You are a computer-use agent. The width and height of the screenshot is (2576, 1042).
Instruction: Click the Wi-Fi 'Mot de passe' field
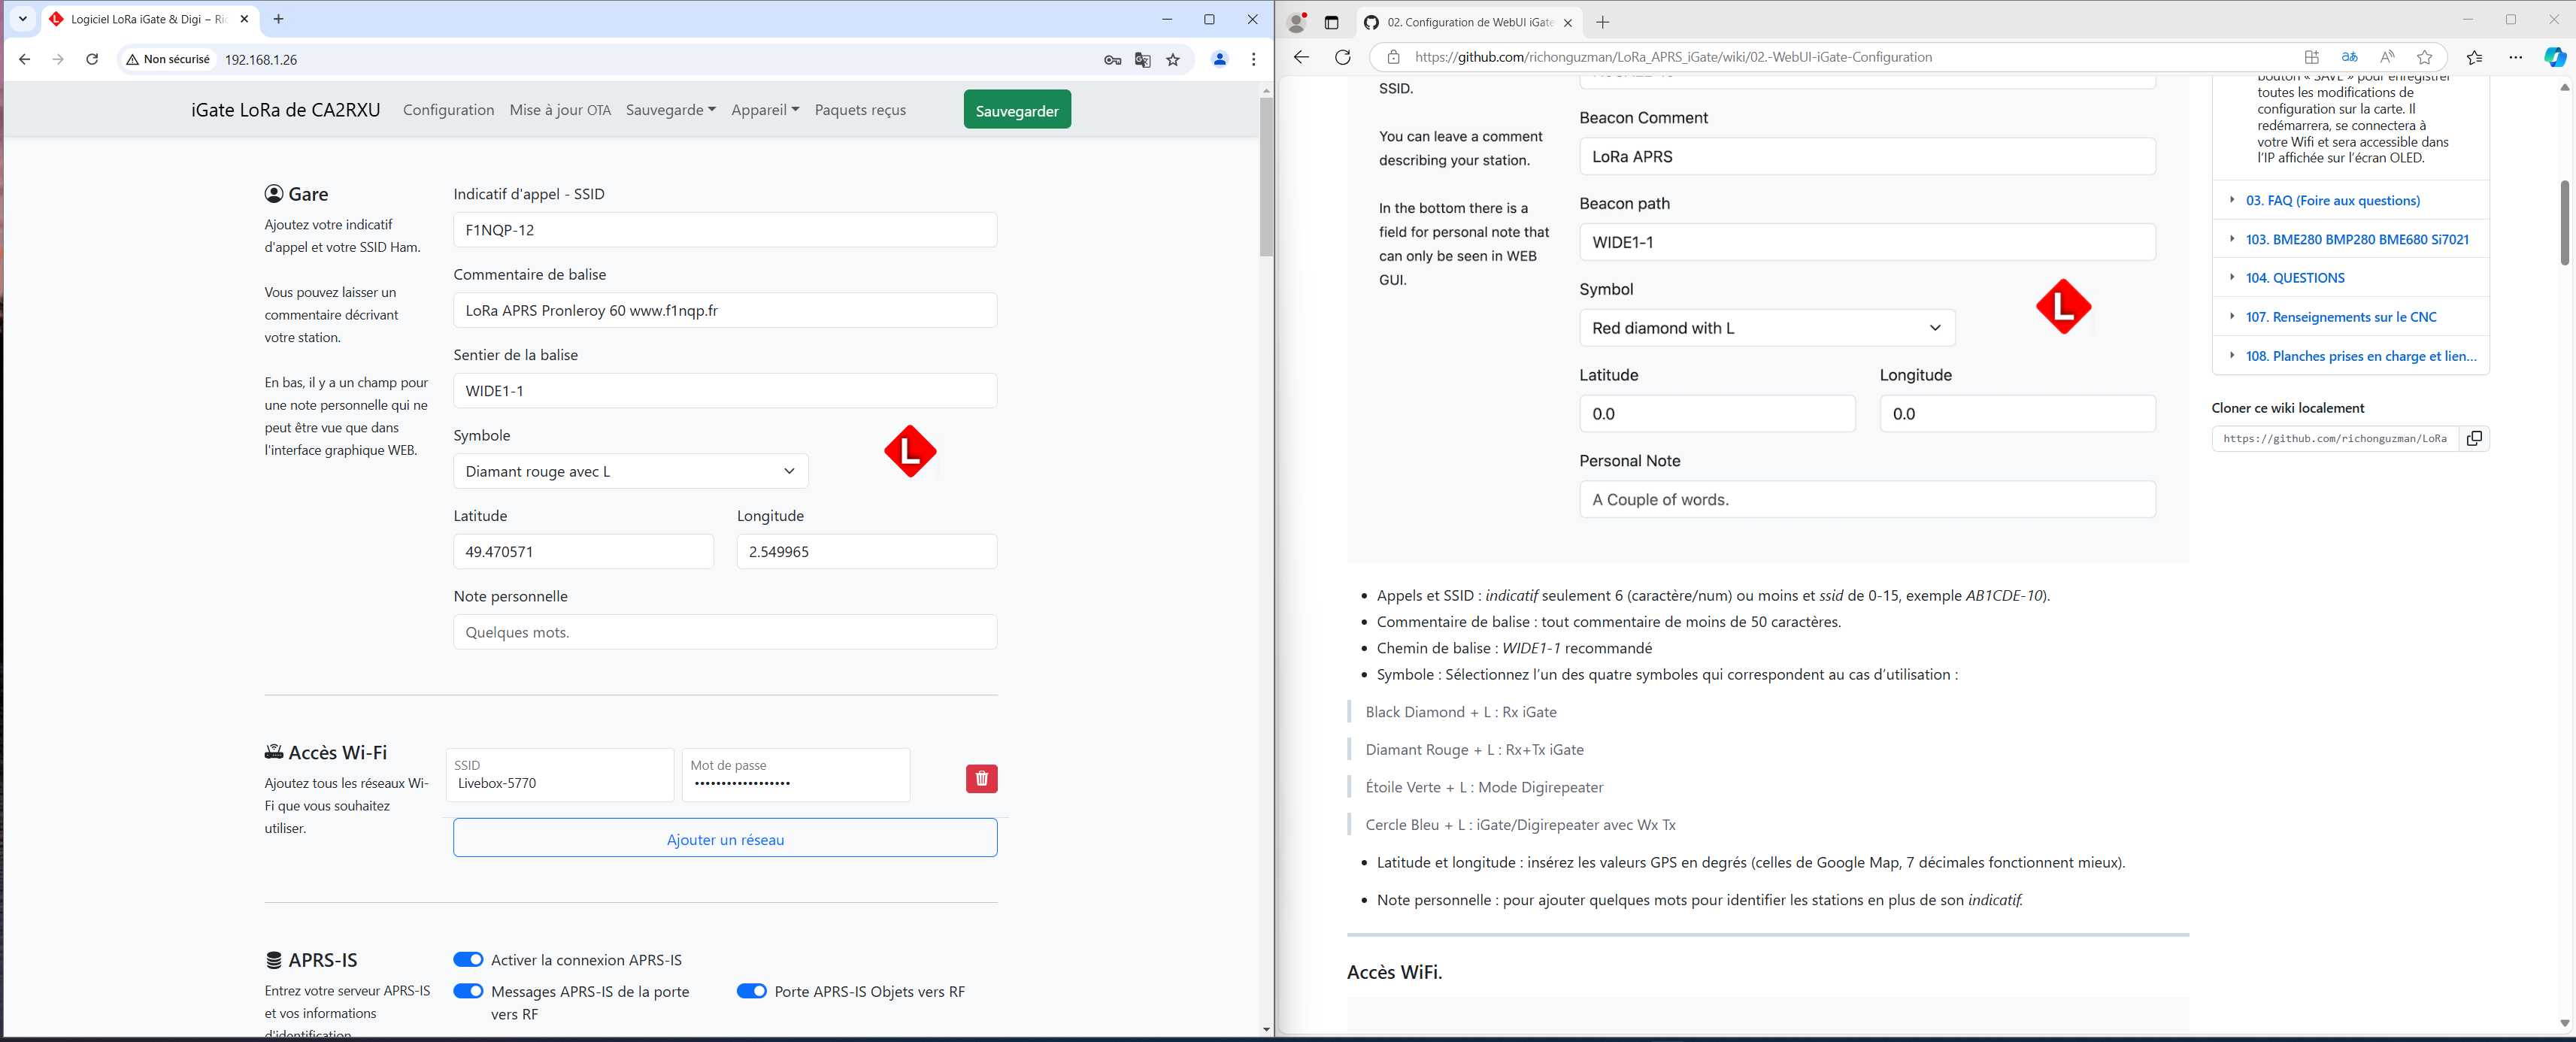[x=796, y=775]
